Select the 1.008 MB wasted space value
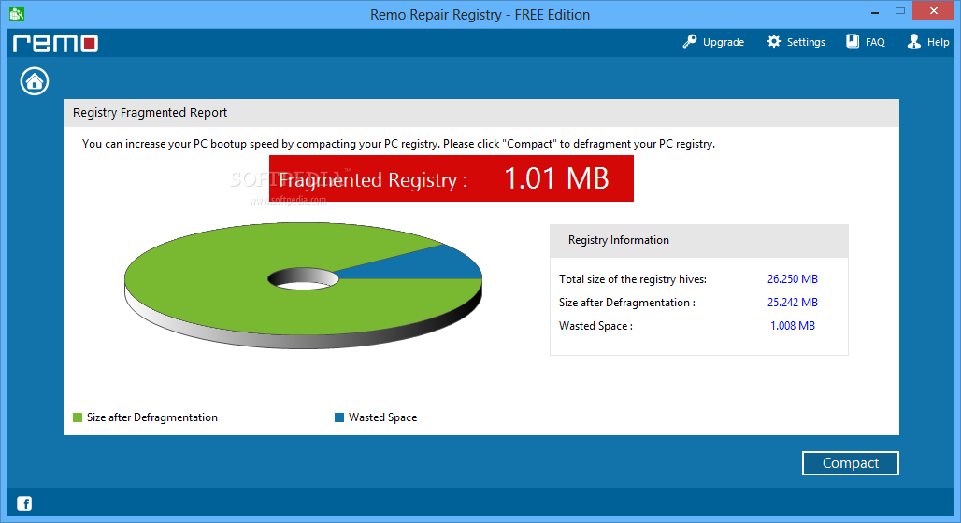Viewport: 961px width, 523px height. tap(793, 326)
